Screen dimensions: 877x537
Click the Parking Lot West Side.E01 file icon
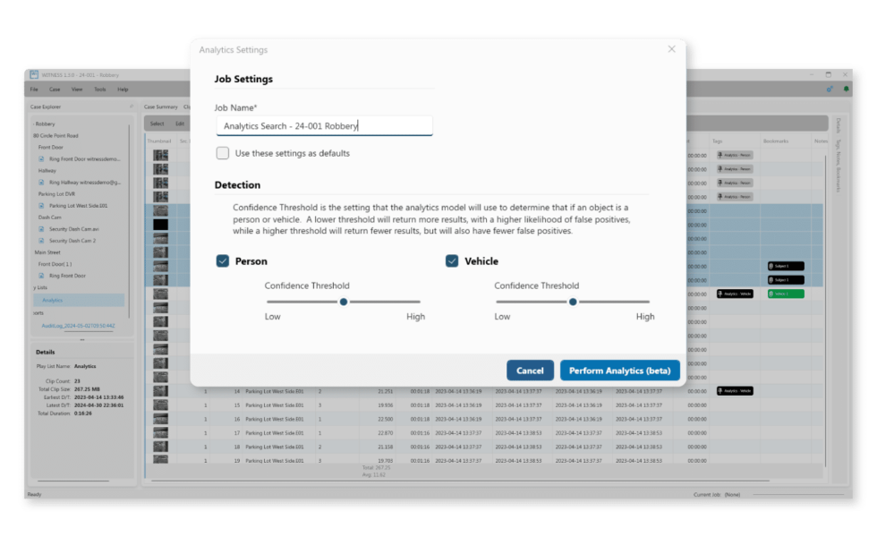(41, 205)
